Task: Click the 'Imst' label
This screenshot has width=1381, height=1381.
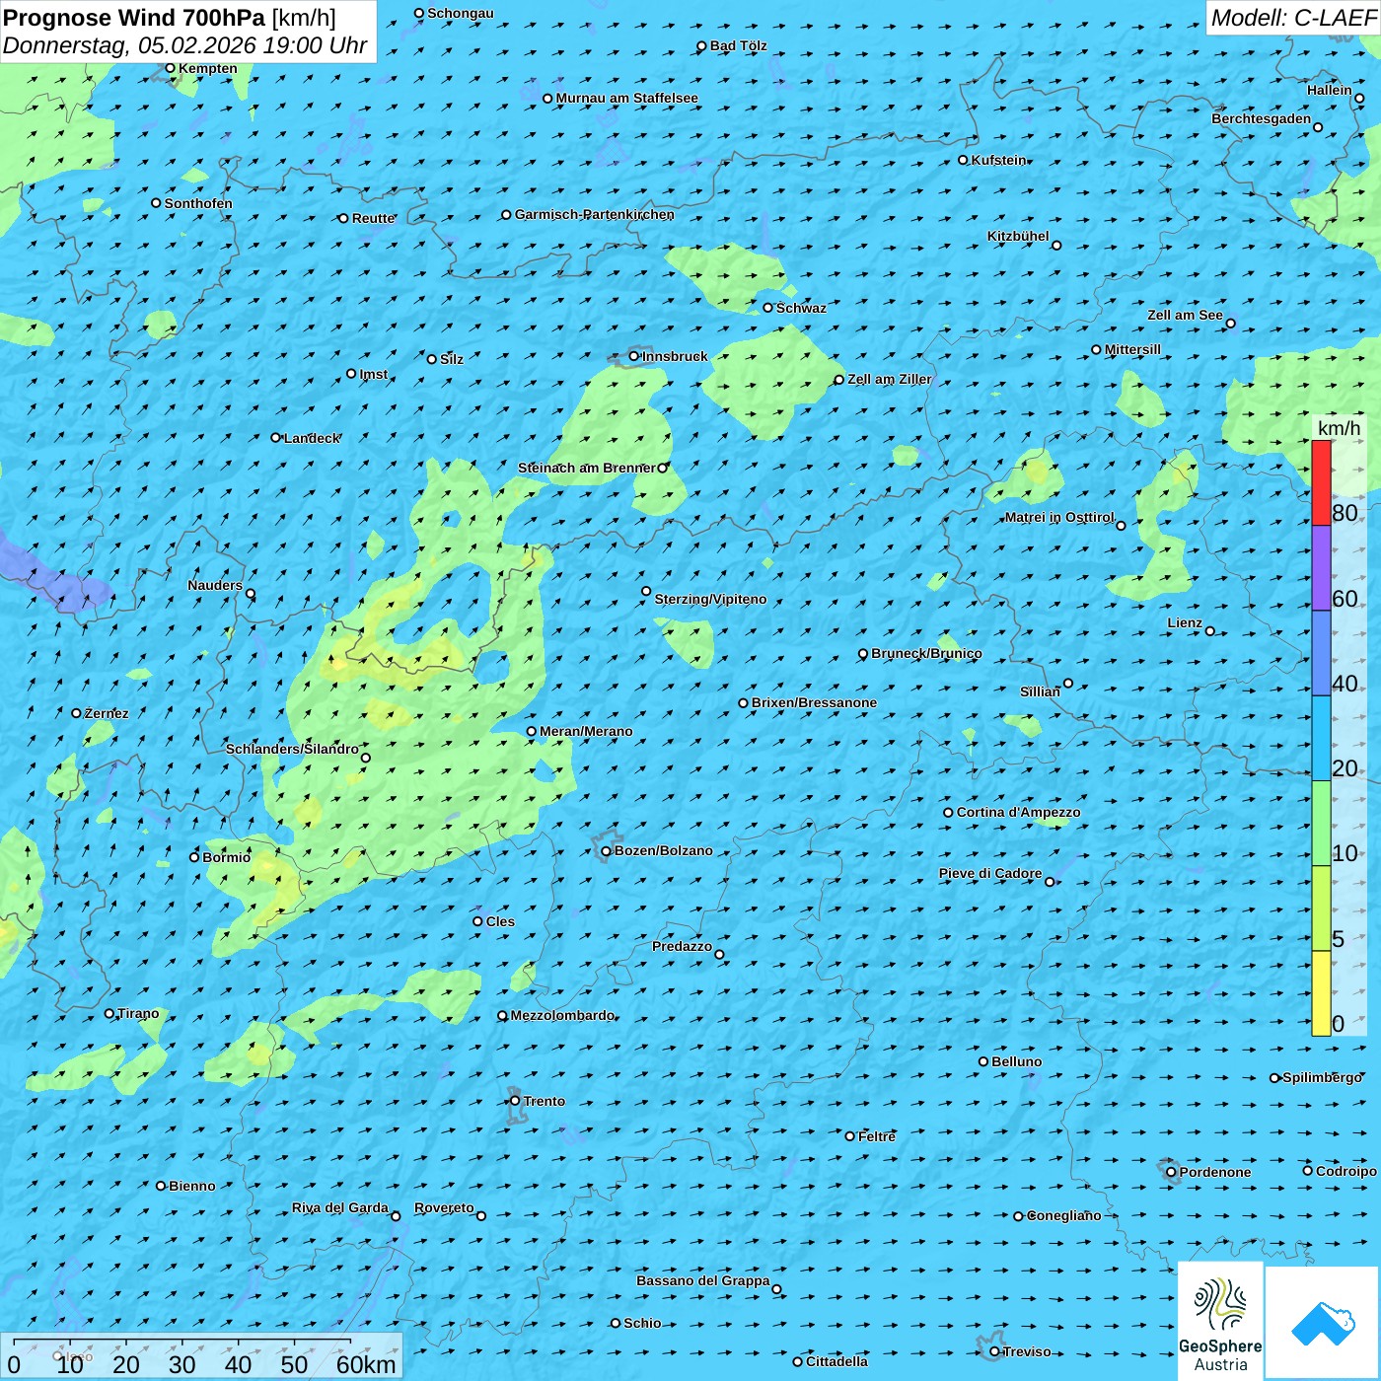Action: tap(374, 374)
